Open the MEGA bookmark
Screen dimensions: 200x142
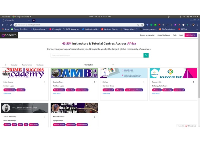[x=182, y=29]
